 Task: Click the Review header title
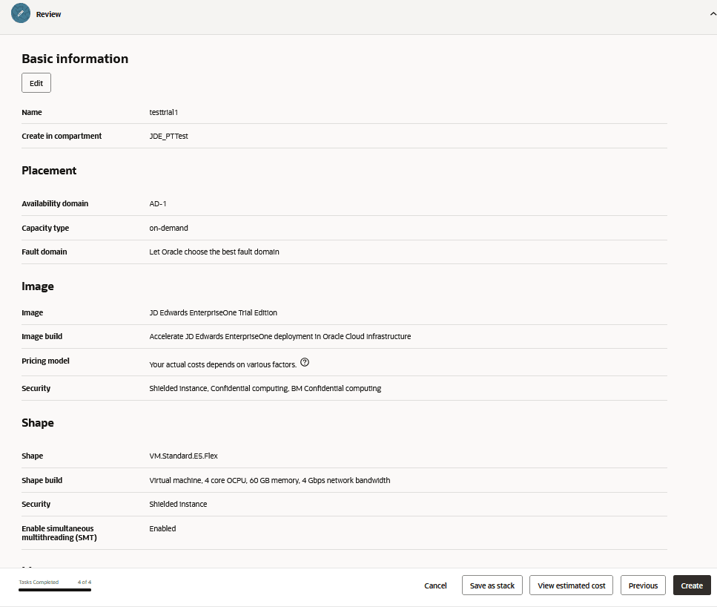[49, 14]
